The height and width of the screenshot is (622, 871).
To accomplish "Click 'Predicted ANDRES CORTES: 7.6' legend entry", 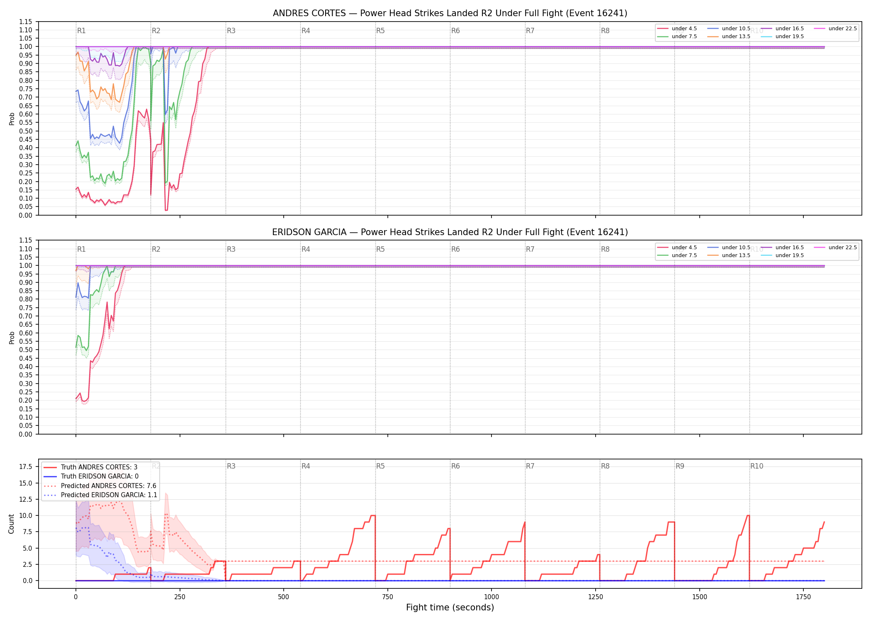I will pyautogui.click(x=100, y=486).
